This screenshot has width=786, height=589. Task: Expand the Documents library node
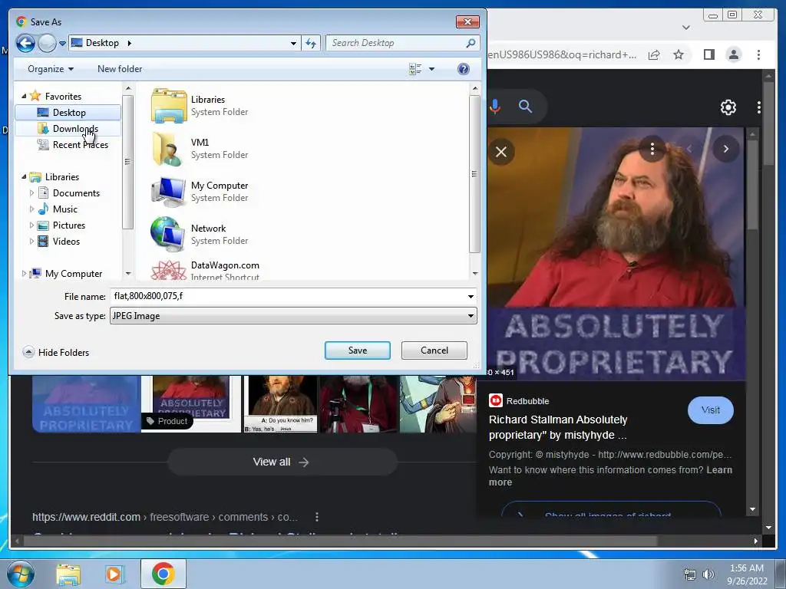(x=31, y=192)
